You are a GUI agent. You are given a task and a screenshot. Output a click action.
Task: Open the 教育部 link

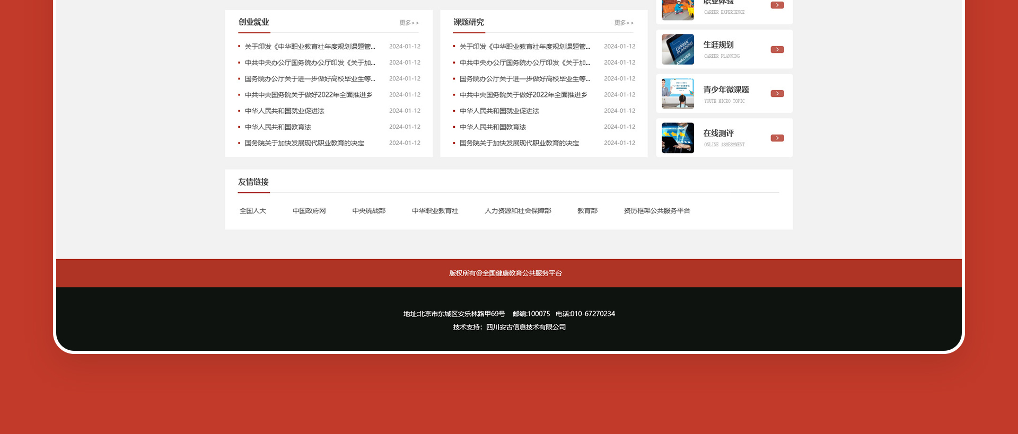pos(587,211)
